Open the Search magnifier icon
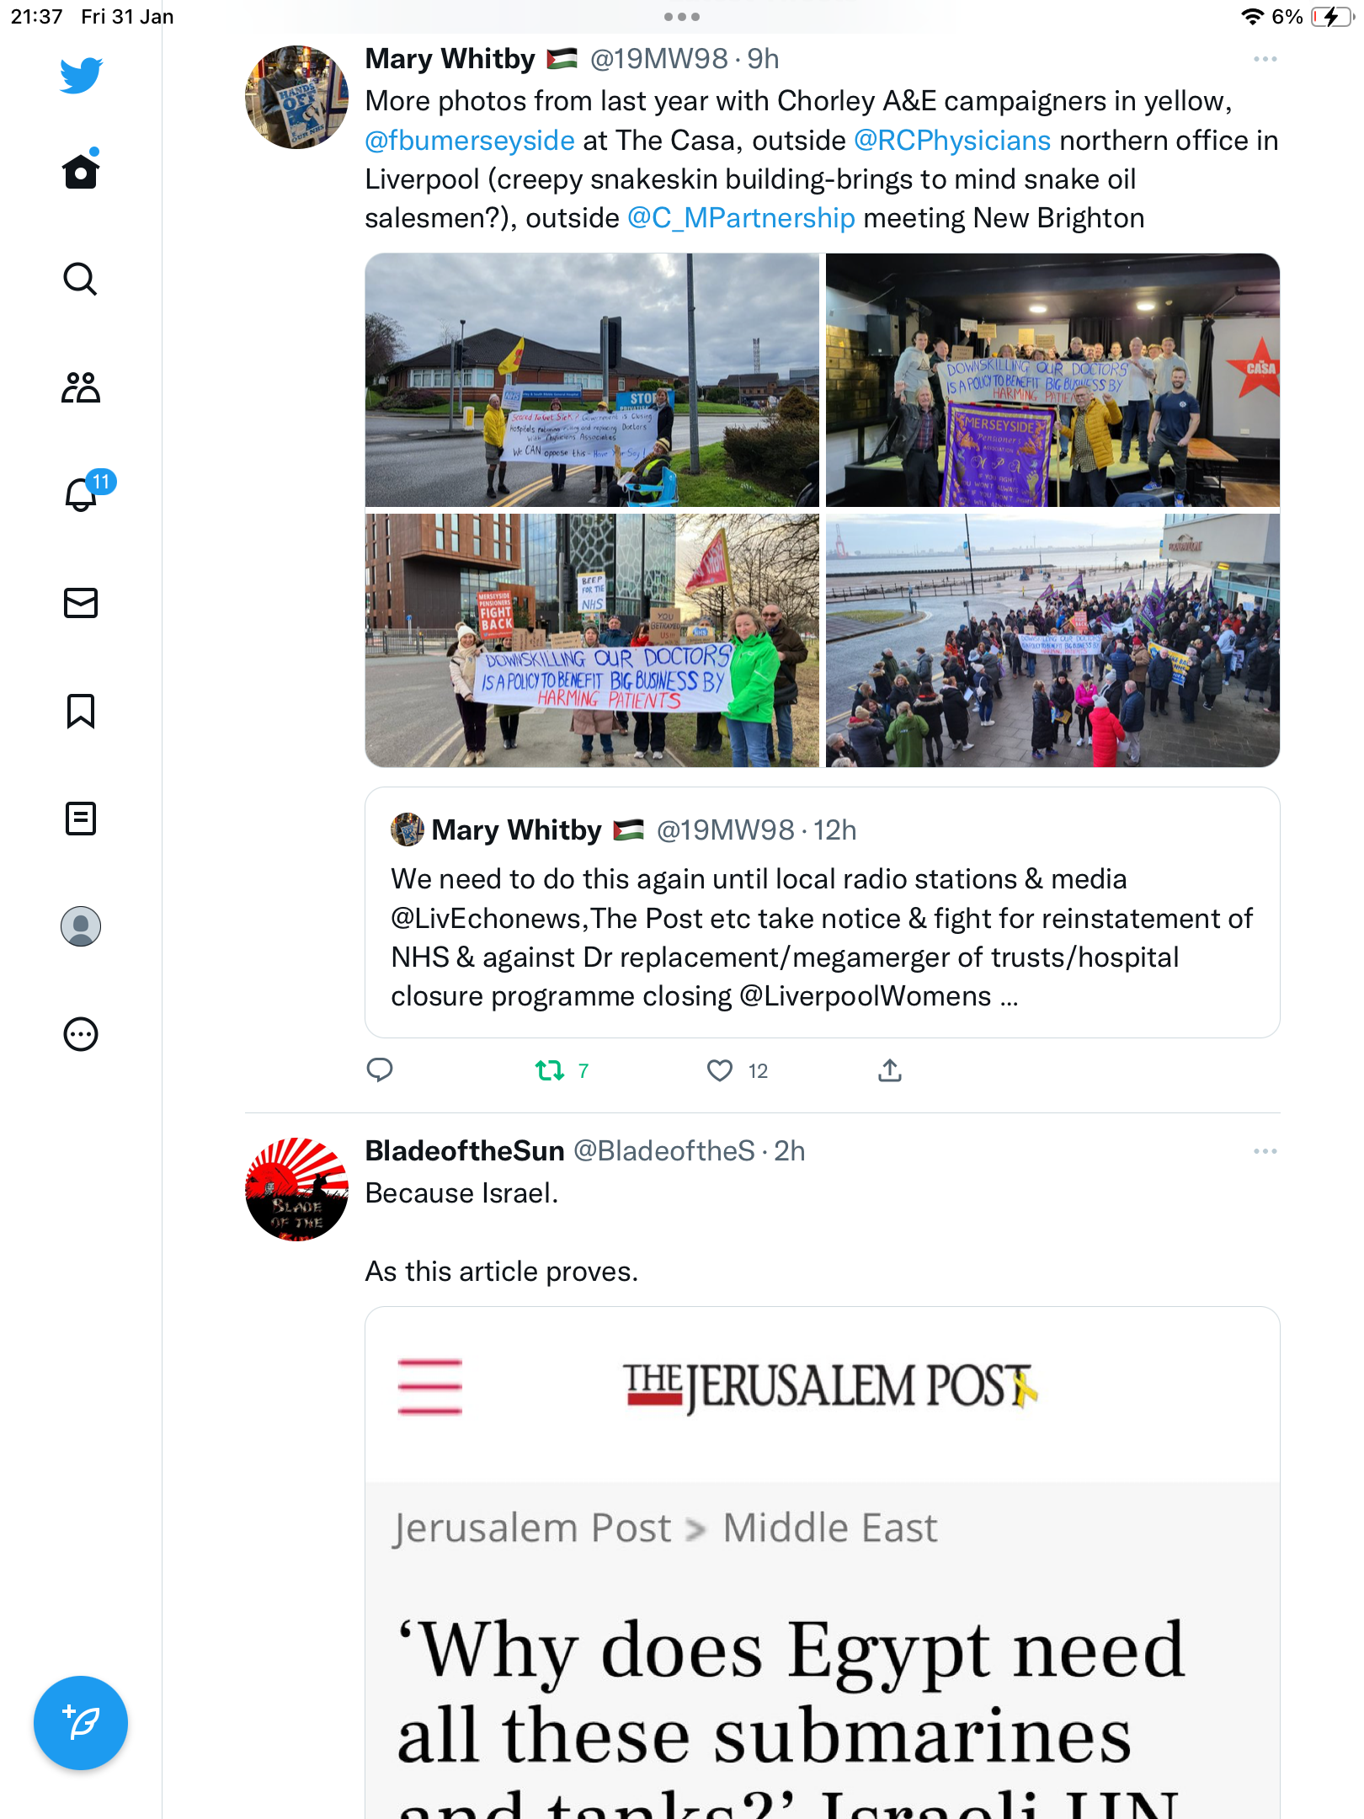This screenshot has width=1364, height=1819. coord(81,279)
